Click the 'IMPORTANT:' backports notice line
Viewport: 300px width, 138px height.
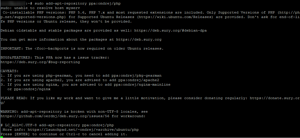click(x=82, y=48)
